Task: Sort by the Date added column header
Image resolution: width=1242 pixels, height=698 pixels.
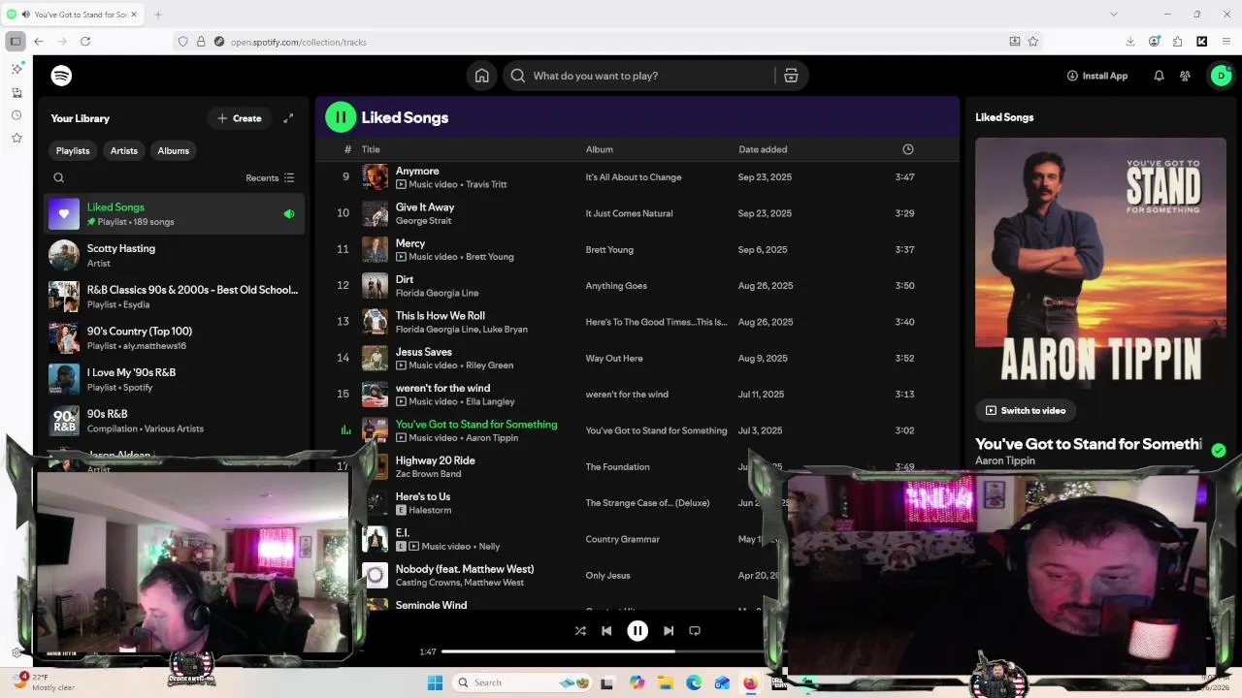Action: point(763,149)
